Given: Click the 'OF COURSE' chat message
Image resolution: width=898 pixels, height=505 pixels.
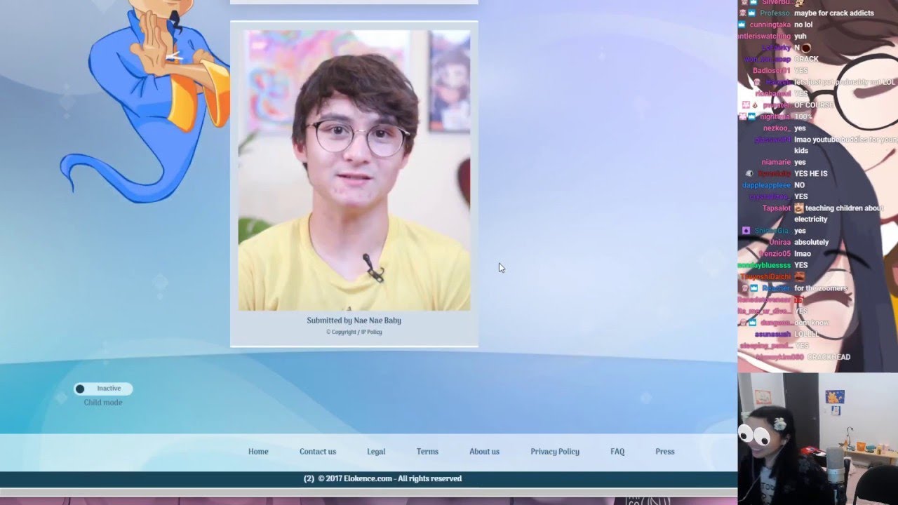Looking at the screenshot, I should point(814,105).
